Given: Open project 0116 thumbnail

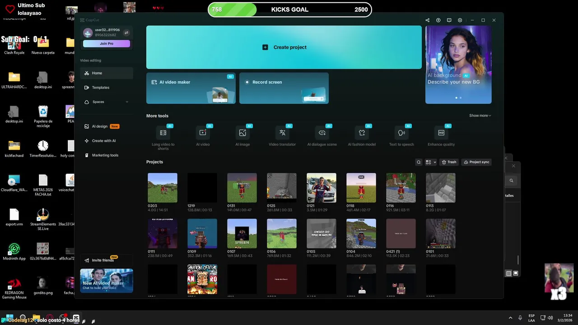Looking at the screenshot, I should tap(401, 188).
